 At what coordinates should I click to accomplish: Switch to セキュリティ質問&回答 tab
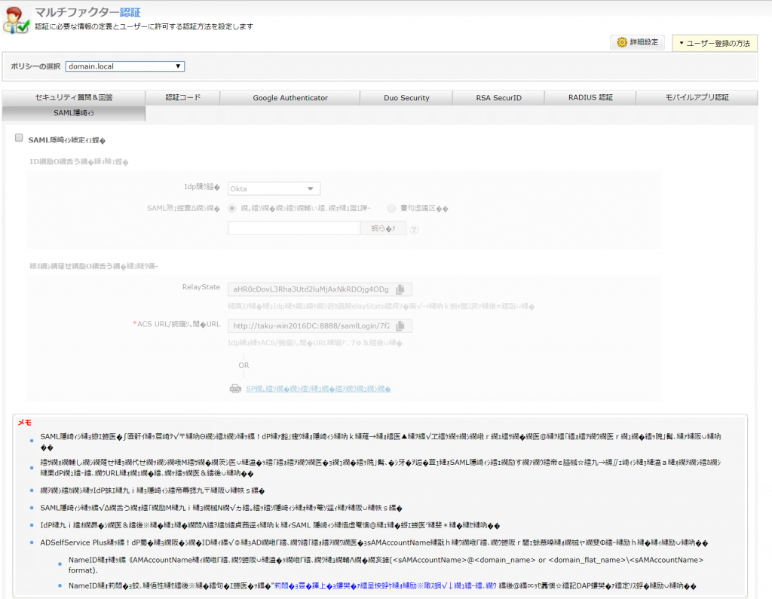click(74, 97)
